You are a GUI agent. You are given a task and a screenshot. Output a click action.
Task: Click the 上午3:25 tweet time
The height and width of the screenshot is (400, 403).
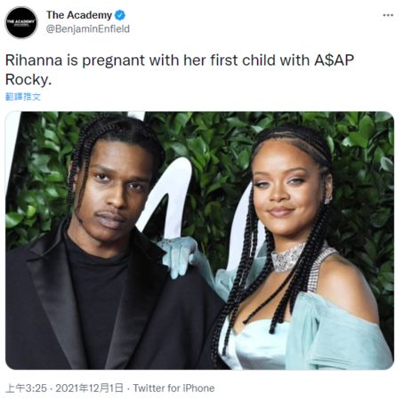click(x=26, y=388)
